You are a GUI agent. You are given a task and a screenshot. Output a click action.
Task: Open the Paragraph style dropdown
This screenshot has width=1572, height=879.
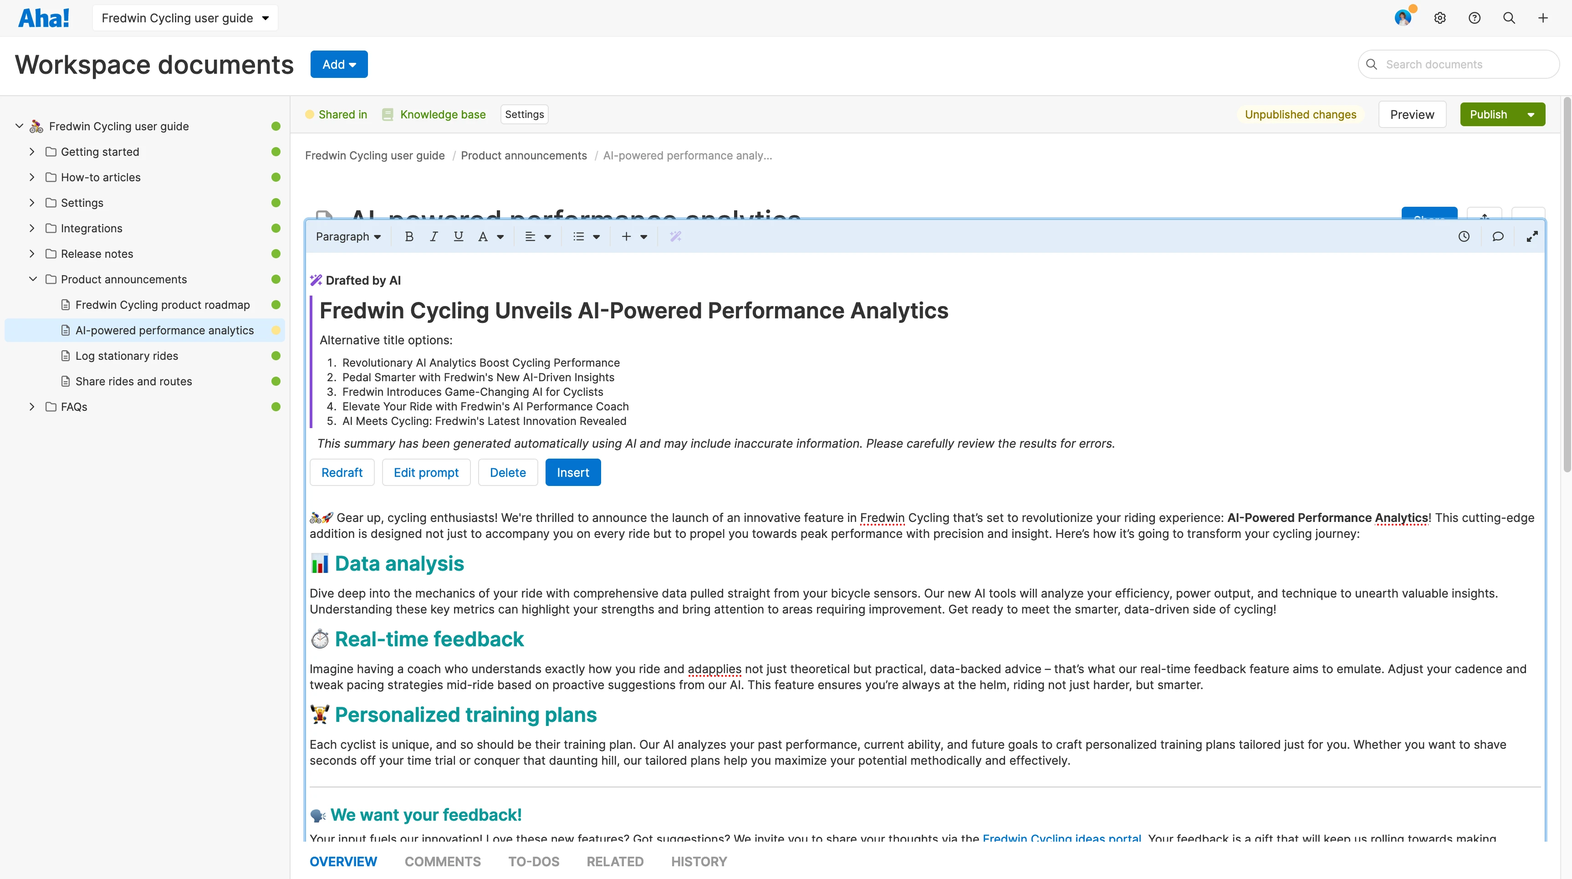(x=348, y=236)
